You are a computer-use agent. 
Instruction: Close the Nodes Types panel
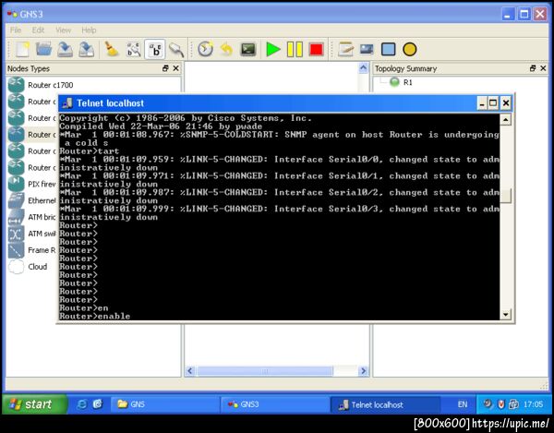coord(175,68)
